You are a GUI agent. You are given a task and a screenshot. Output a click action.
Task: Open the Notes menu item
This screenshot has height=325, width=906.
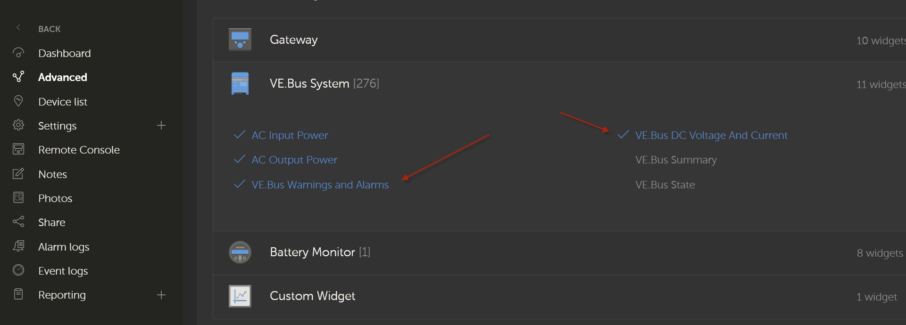tap(52, 174)
